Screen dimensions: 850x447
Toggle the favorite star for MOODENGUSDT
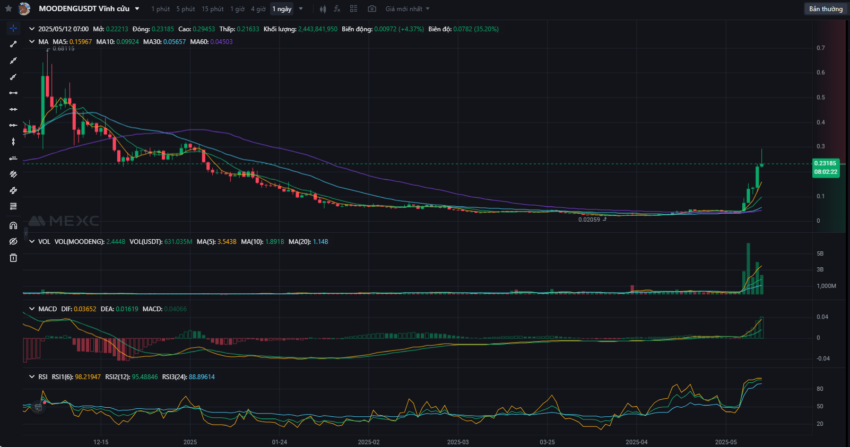(x=8, y=8)
